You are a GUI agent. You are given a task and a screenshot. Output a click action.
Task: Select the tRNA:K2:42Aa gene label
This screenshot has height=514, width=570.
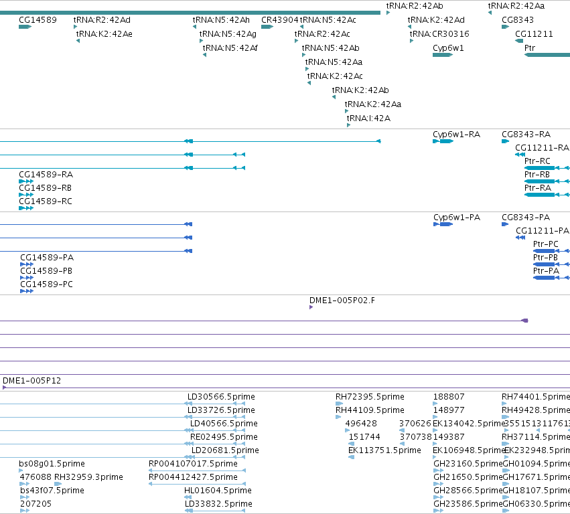(373, 104)
